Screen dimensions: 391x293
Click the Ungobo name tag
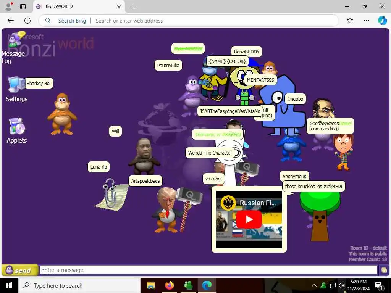pos(295,99)
